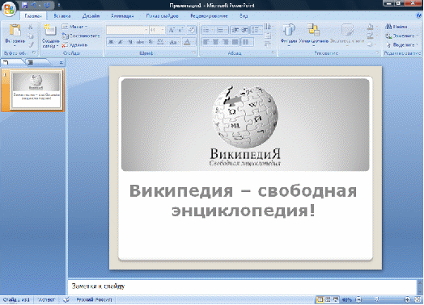
Task: Center the text
Action: [x=215, y=42]
